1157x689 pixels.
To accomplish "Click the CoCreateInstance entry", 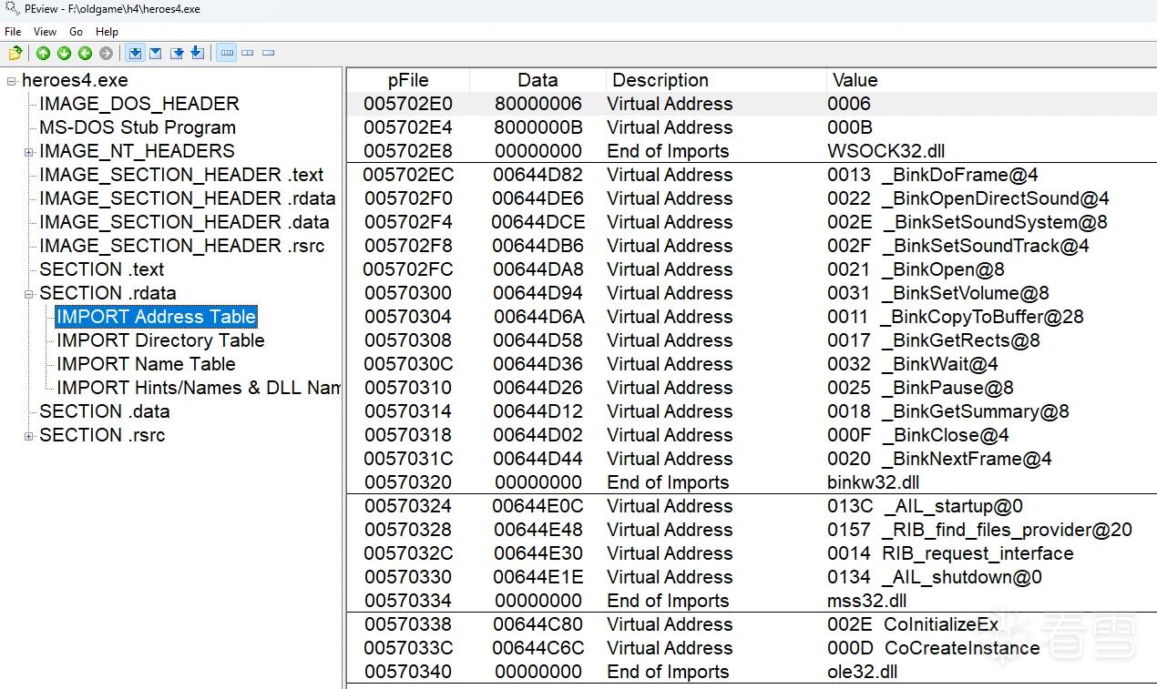I will [962, 648].
